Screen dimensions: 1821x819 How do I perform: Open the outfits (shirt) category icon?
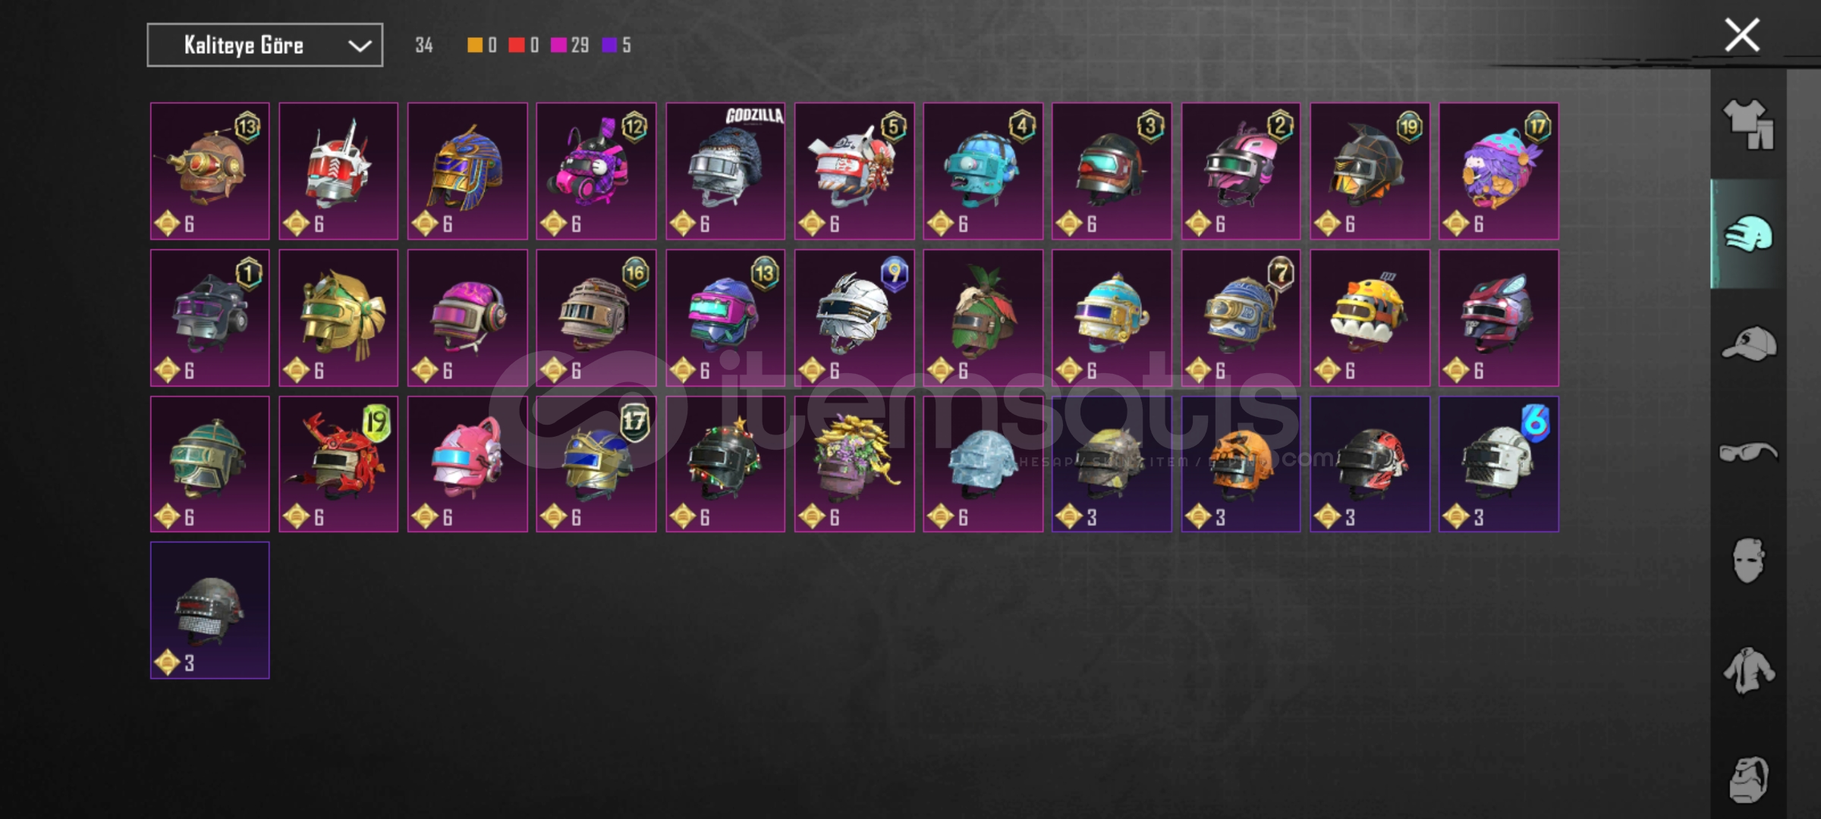pos(1748,124)
